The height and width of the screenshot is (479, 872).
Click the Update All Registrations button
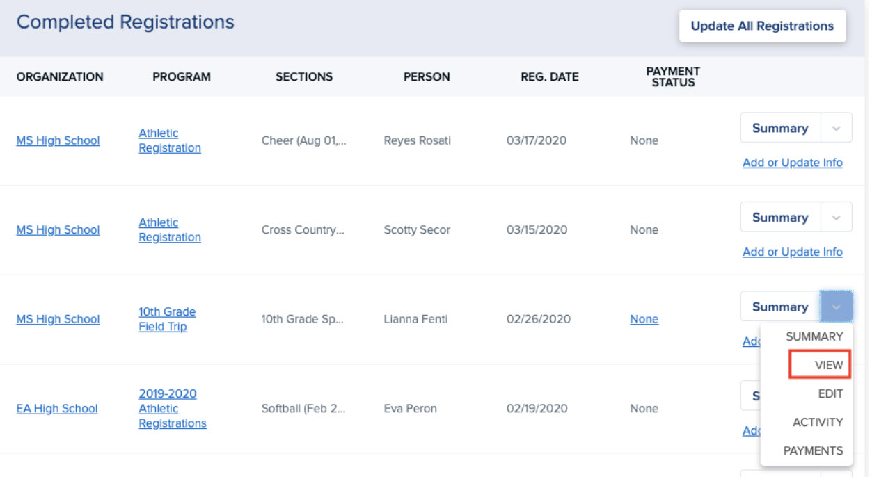pos(762,26)
